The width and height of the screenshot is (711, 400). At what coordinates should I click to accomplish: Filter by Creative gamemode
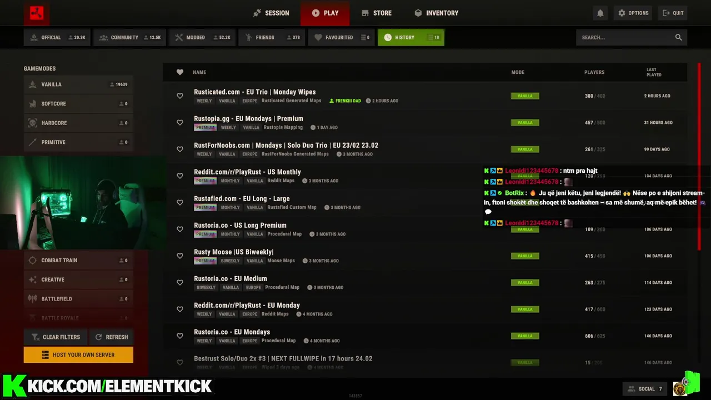coord(78,279)
